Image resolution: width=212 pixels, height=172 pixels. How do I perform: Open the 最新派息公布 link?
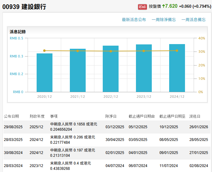134,20
